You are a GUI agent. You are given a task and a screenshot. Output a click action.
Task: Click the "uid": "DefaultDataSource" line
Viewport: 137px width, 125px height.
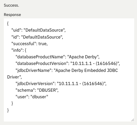[38, 30]
